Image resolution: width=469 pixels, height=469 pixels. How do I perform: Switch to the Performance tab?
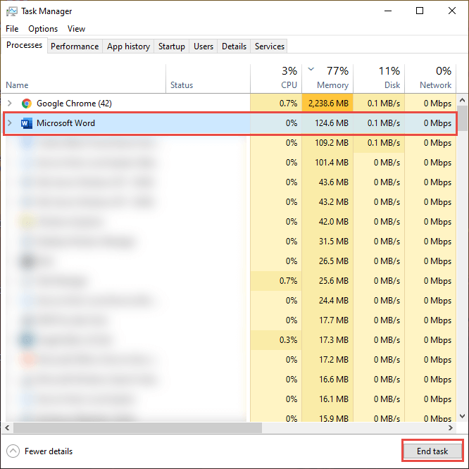[75, 46]
